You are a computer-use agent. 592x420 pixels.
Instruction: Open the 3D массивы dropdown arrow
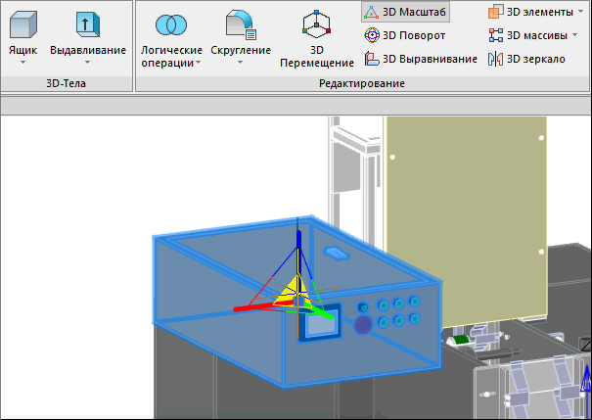click(575, 35)
